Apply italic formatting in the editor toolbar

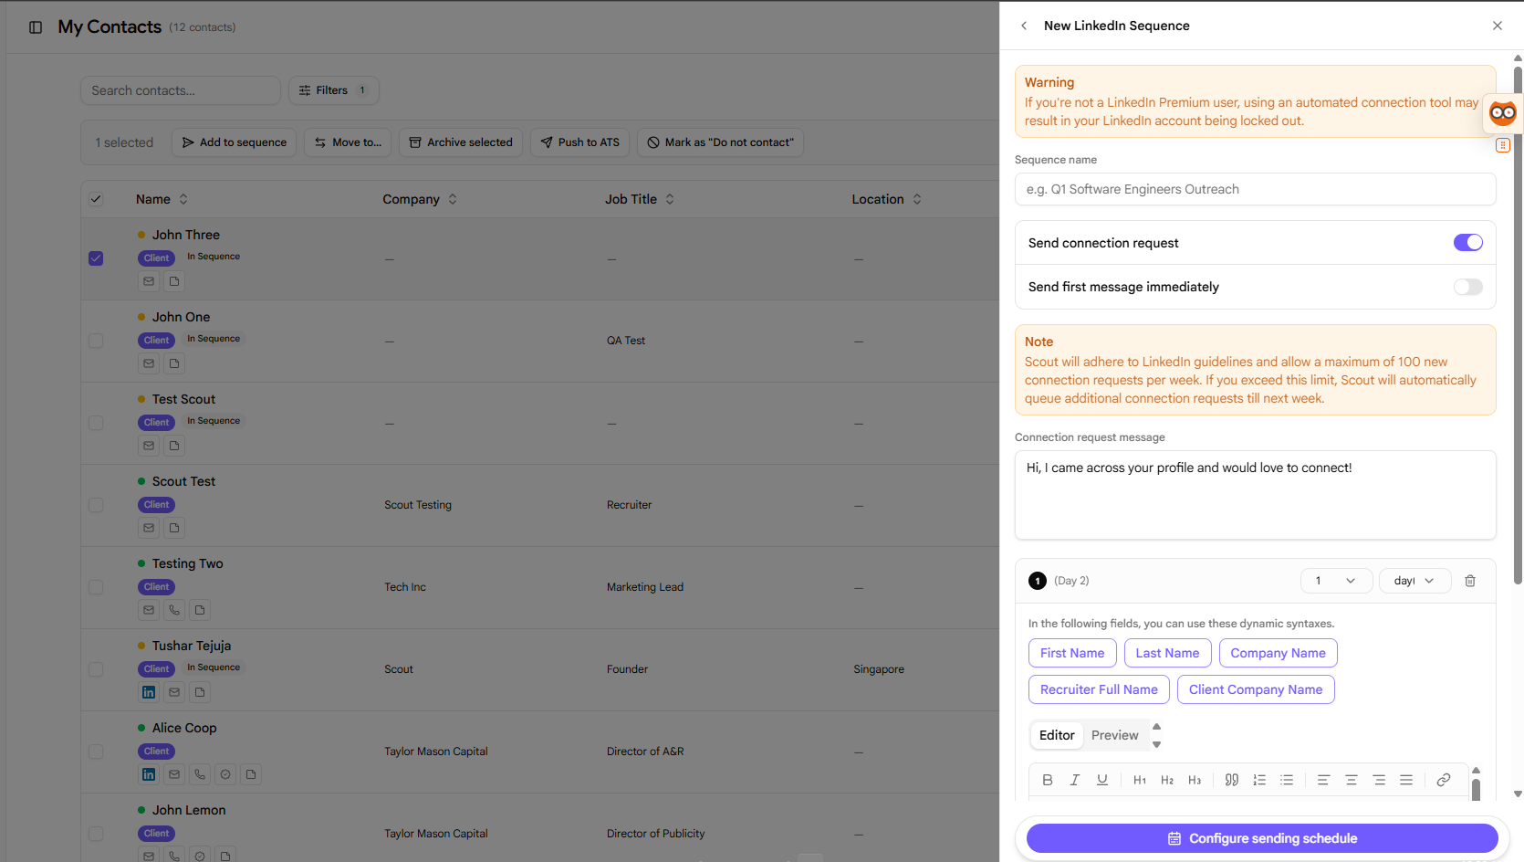tap(1075, 780)
